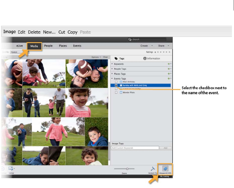Open the Image menu
This screenshot has height=188, width=234.
pos(9,32)
